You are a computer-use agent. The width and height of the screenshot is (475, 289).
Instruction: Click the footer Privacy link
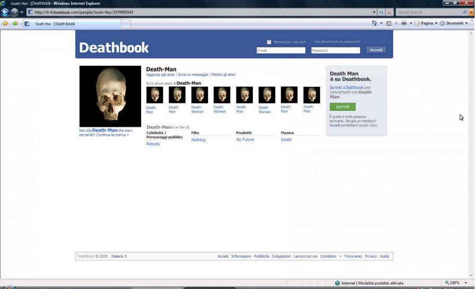(x=371, y=256)
